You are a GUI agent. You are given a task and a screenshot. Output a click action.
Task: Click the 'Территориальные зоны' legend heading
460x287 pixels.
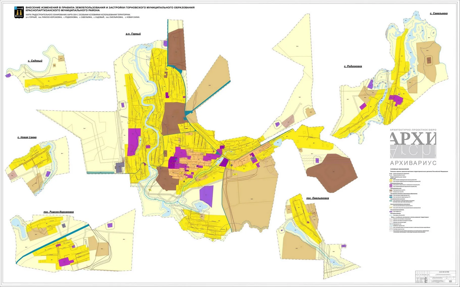(x=399, y=177)
